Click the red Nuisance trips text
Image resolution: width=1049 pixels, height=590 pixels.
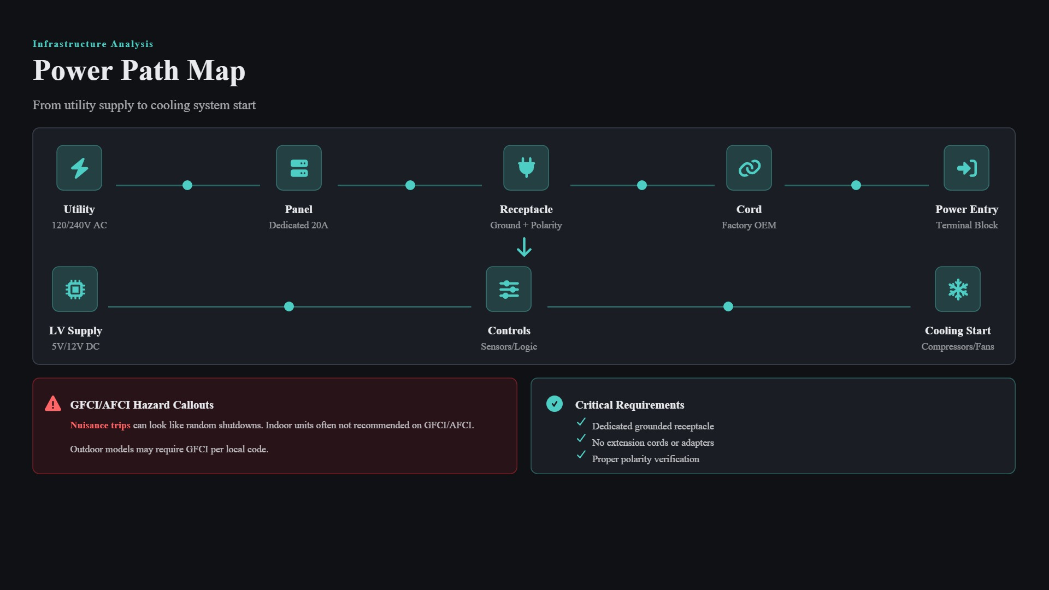click(100, 425)
